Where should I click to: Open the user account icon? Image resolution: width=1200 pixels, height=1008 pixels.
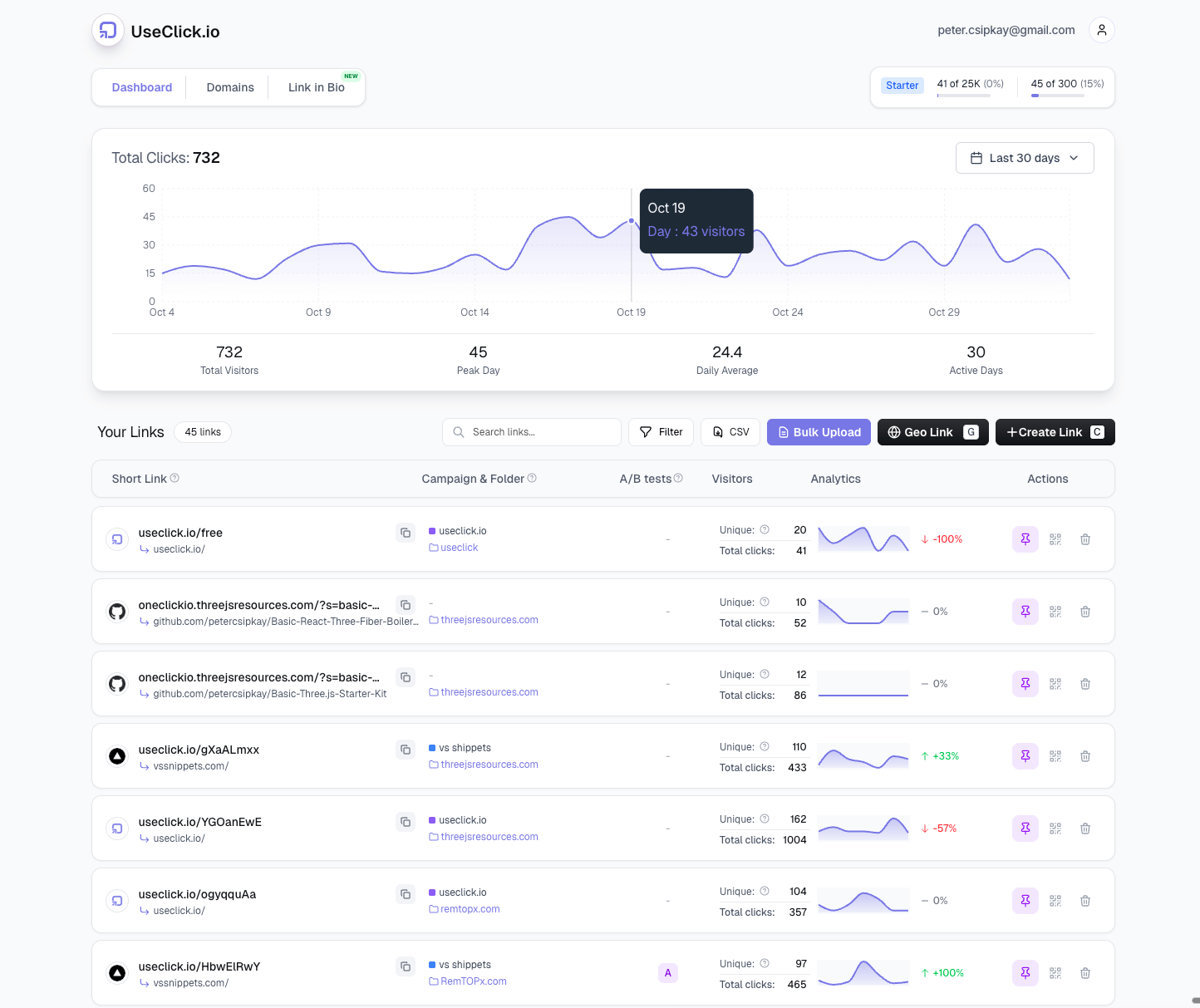(x=1101, y=29)
